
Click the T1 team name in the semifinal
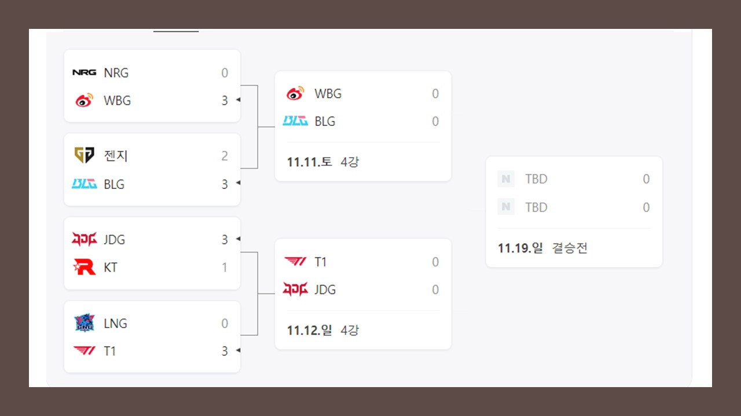(320, 261)
